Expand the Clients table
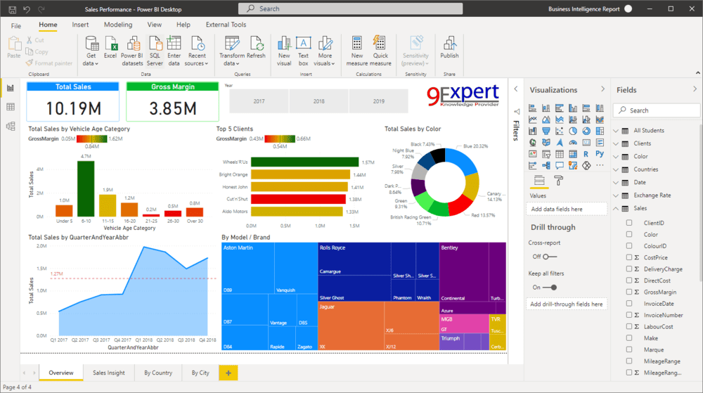The width and height of the screenshot is (703, 393). click(x=616, y=144)
